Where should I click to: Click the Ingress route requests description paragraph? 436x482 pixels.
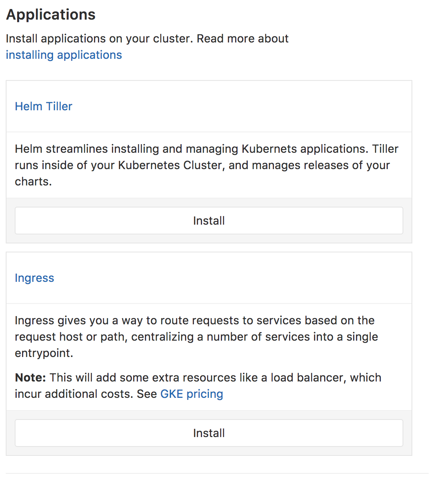196,337
